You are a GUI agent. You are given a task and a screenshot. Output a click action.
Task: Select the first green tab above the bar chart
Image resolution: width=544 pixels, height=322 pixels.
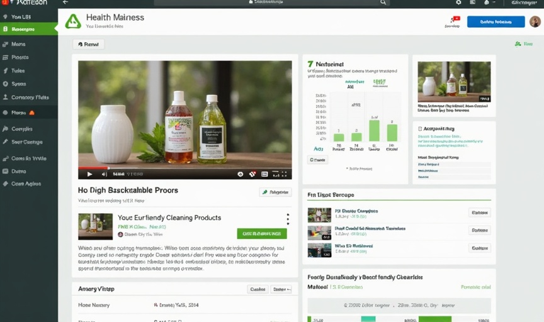[354, 82]
